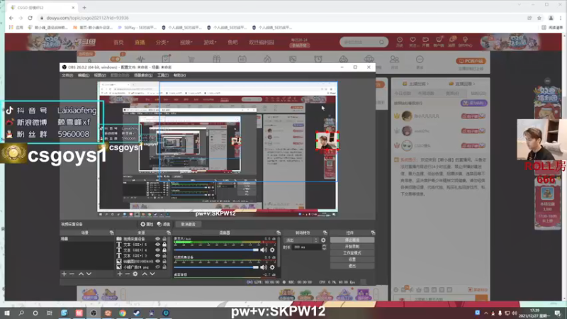Stop streaming button in OBS Controls

[352, 240]
